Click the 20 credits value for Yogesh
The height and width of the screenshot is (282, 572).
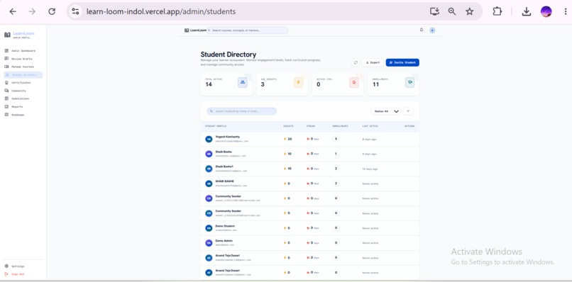pos(290,139)
